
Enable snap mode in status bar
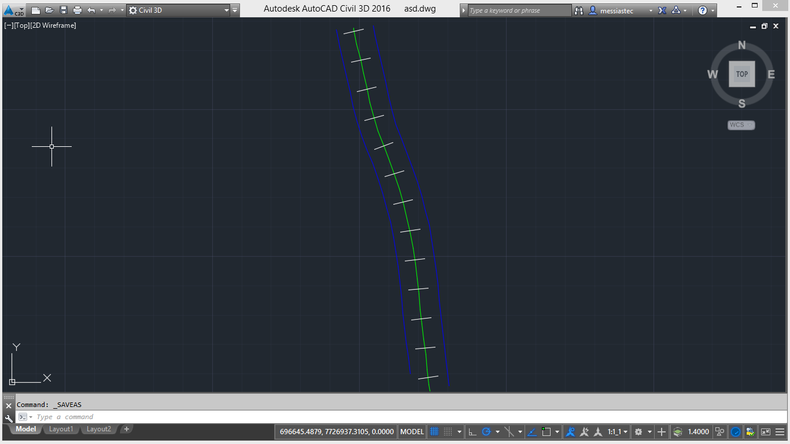448,432
